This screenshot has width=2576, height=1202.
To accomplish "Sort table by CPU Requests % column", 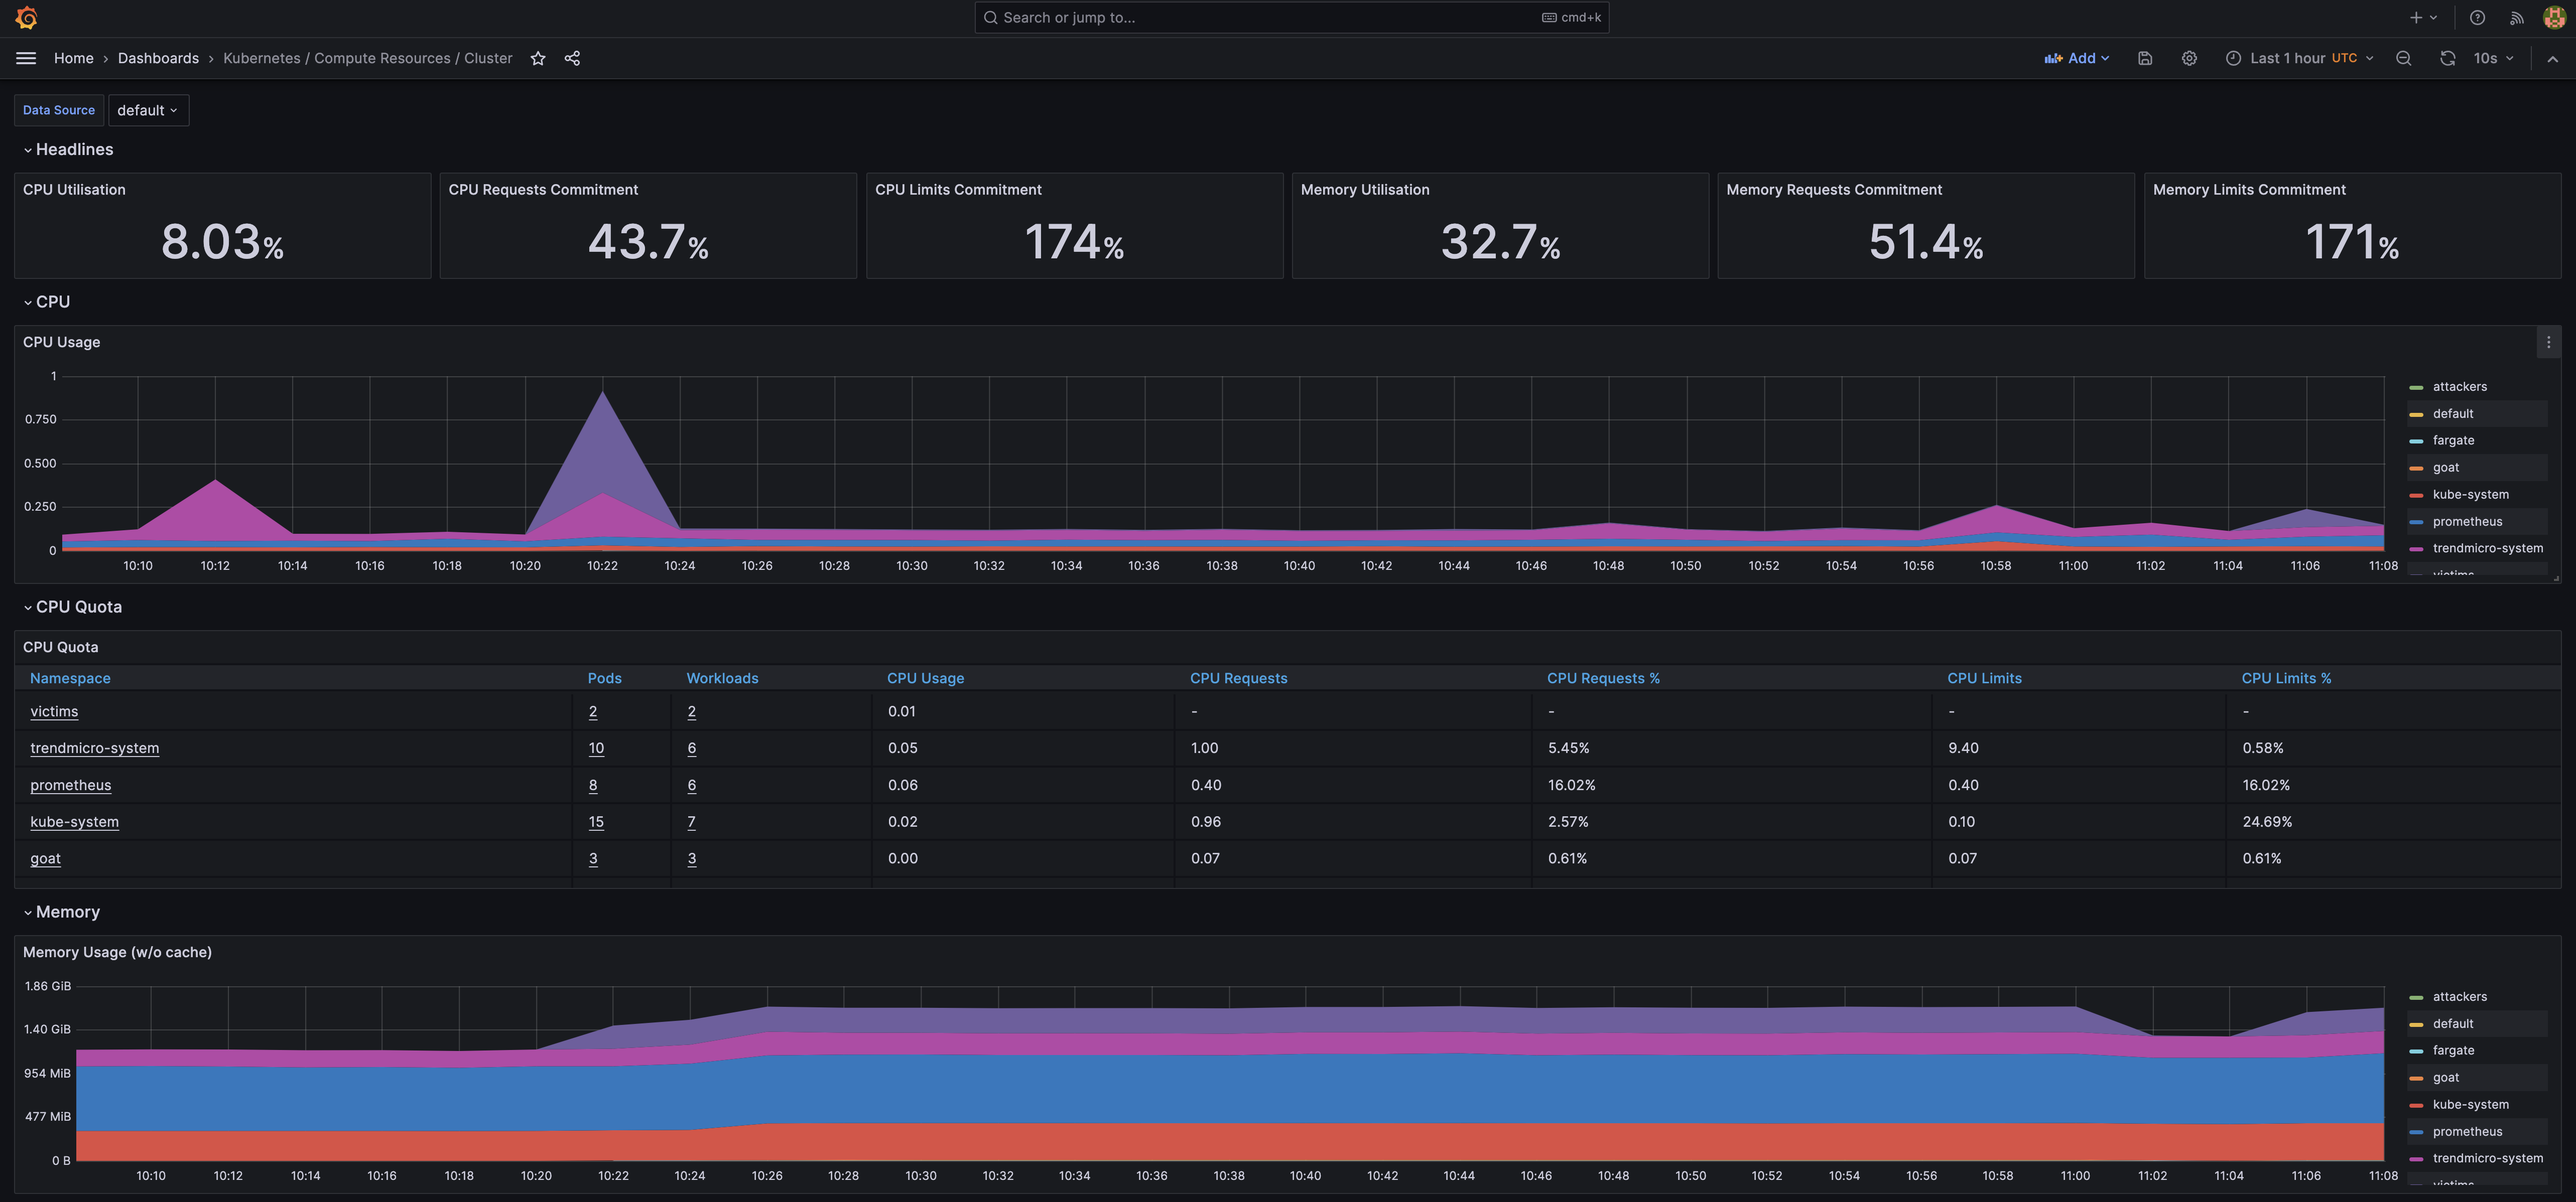I will [x=1603, y=678].
